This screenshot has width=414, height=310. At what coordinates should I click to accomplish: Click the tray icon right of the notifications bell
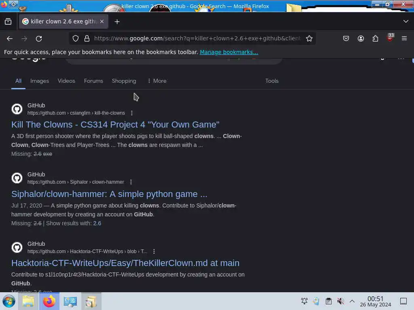316,301
